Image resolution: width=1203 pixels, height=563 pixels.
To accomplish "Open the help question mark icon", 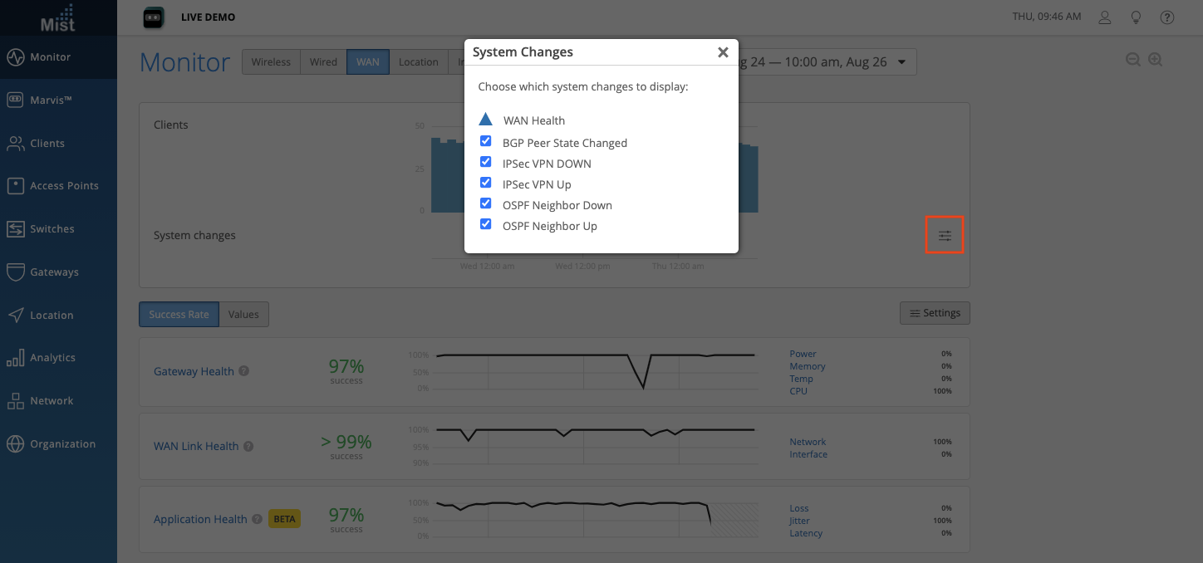I will tap(1167, 17).
